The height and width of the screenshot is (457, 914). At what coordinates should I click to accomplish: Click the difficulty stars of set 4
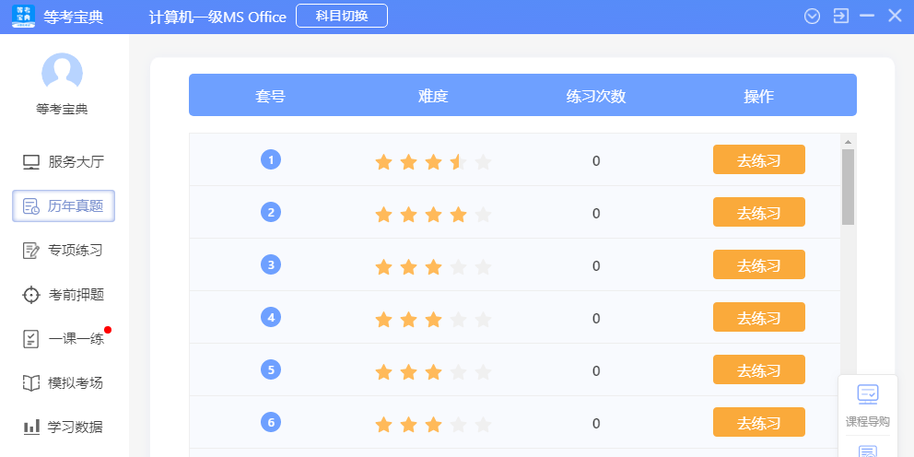click(433, 320)
